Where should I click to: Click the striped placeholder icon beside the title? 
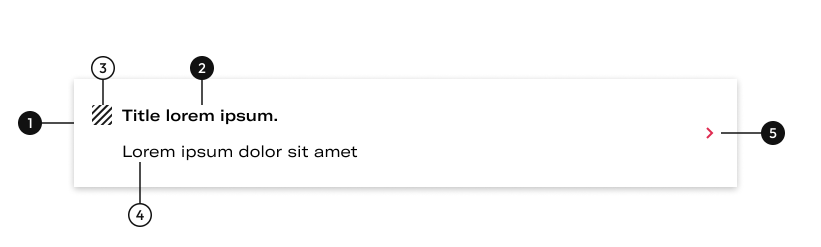pos(102,115)
